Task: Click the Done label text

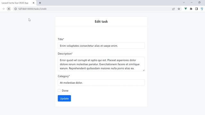Action: coord(65,91)
